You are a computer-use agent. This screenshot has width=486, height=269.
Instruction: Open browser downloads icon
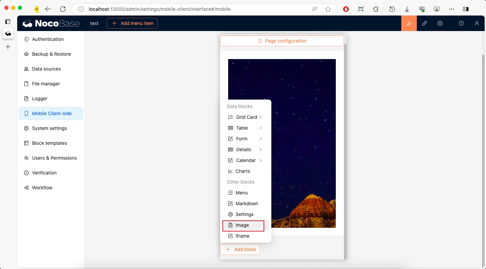(407, 9)
